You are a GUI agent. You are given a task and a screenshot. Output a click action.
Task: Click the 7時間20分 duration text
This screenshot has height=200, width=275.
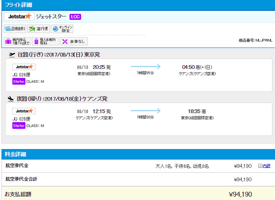point(145,117)
